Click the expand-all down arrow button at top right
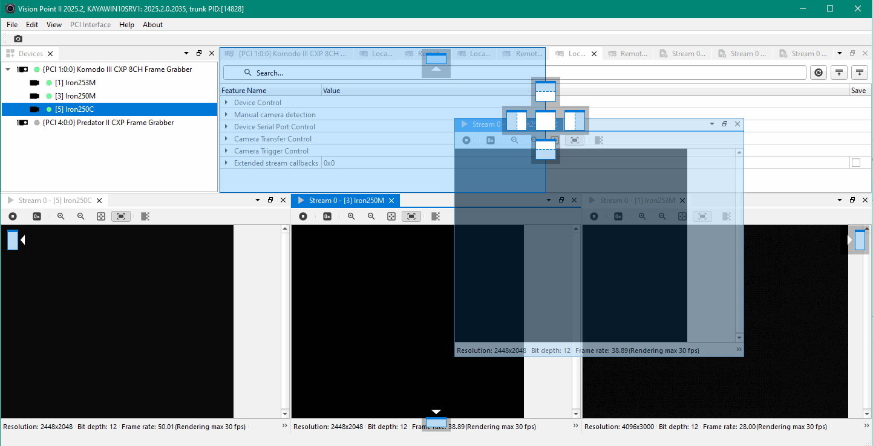Viewport: 873px width, 446px height. tap(860, 73)
